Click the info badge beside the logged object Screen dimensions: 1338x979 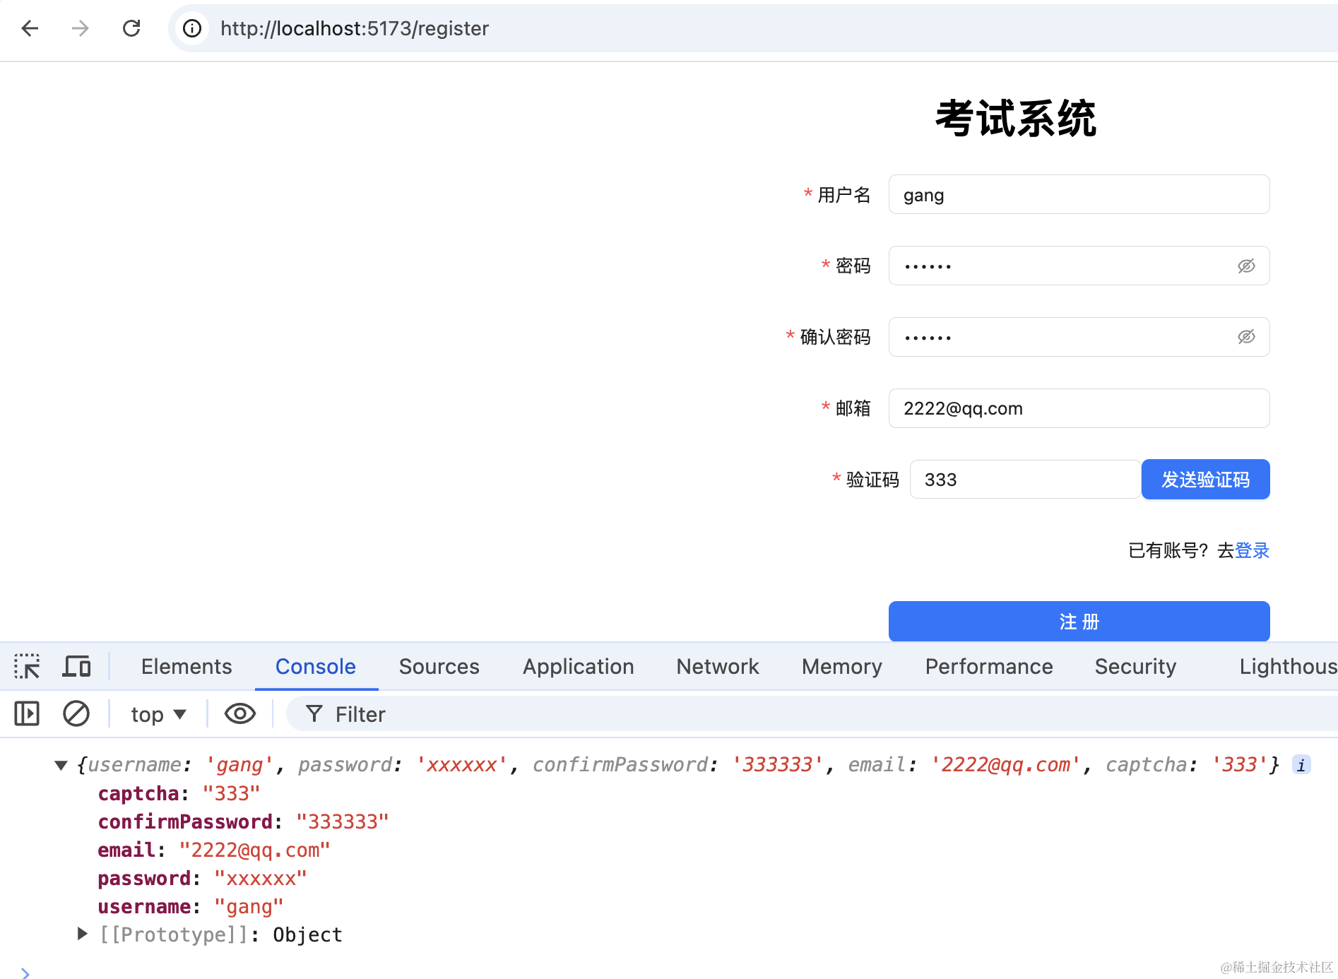click(1301, 765)
